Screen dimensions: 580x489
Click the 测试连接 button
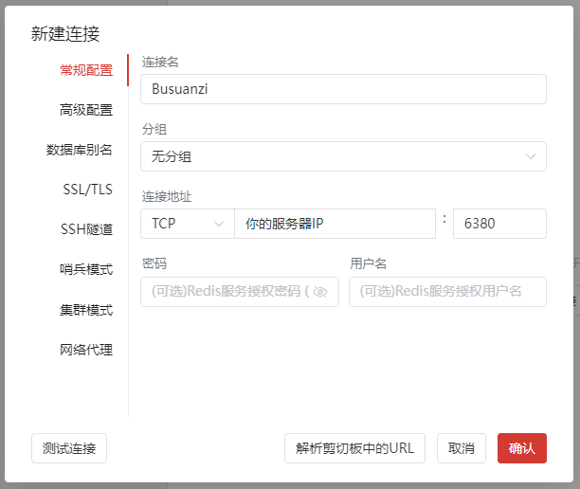tap(69, 448)
